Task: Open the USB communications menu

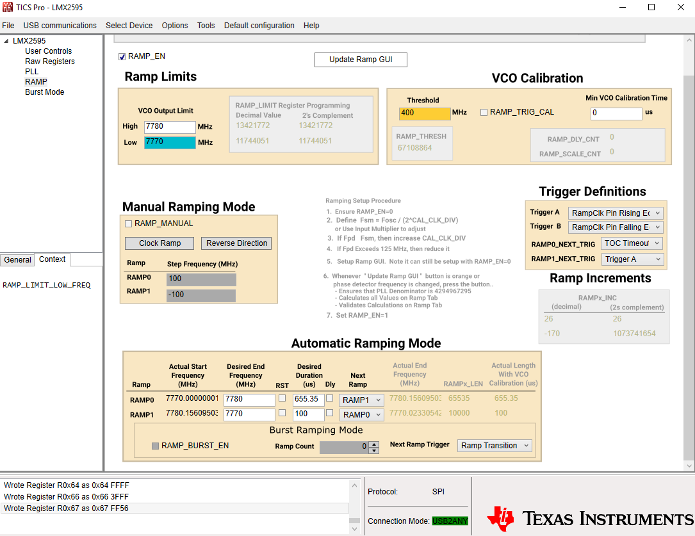Action: (x=60, y=26)
